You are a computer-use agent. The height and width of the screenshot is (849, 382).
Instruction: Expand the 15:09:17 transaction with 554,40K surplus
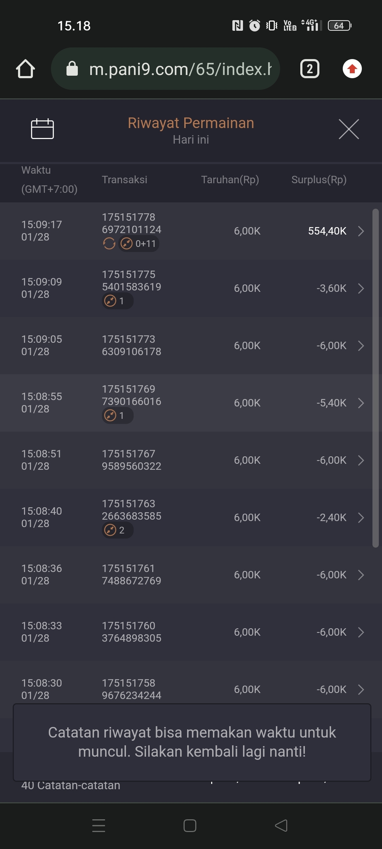(x=361, y=231)
